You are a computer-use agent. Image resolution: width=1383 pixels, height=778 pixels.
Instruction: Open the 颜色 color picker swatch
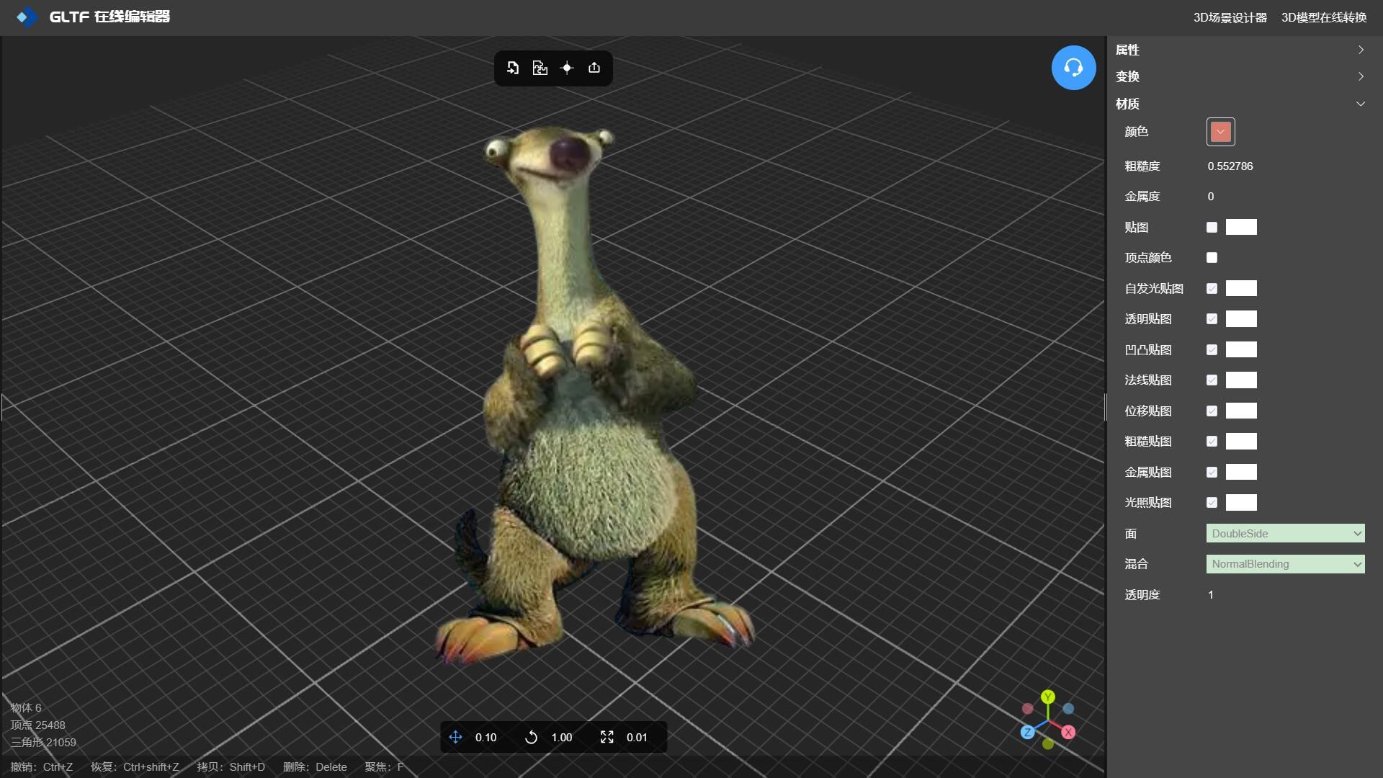pyautogui.click(x=1220, y=132)
